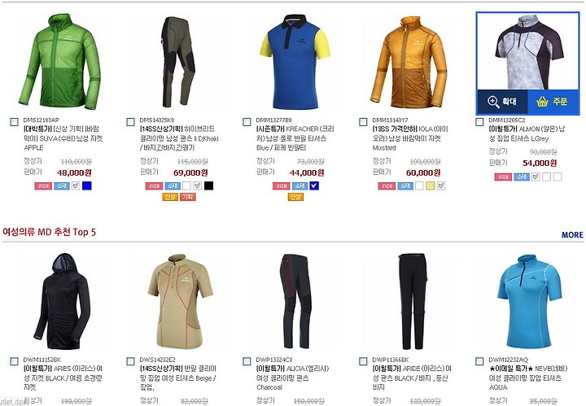This screenshot has width=586, height=406.
Task: Select checkbox for women's item DWM11152BK
Action: coord(14,361)
